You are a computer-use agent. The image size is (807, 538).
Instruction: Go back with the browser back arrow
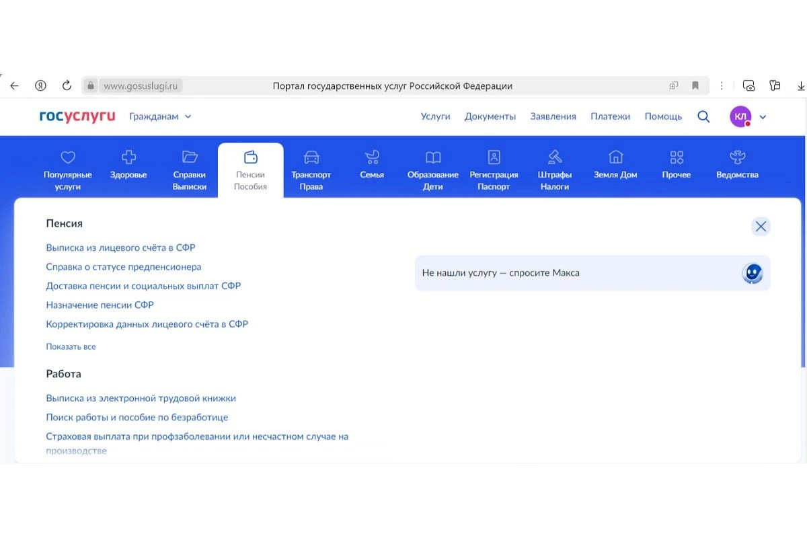(14, 85)
